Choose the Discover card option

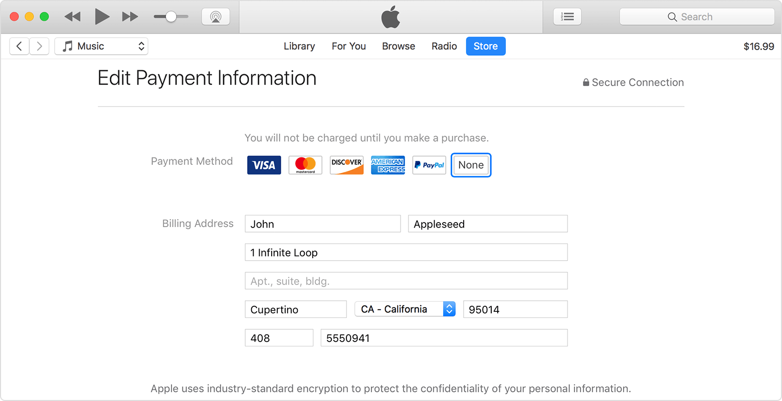pyautogui.click(x=347, y=165)
